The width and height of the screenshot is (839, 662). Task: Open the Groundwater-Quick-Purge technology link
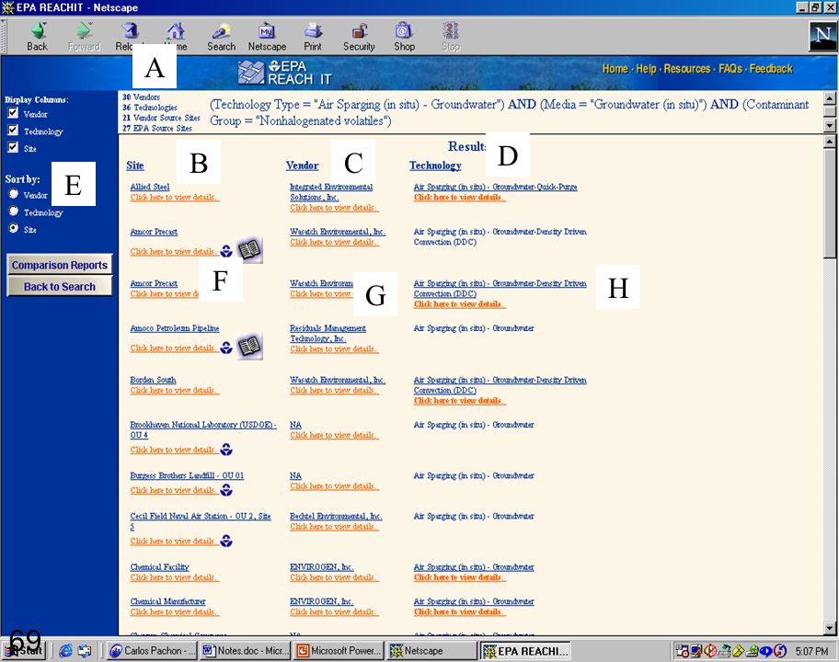point(496,187)
